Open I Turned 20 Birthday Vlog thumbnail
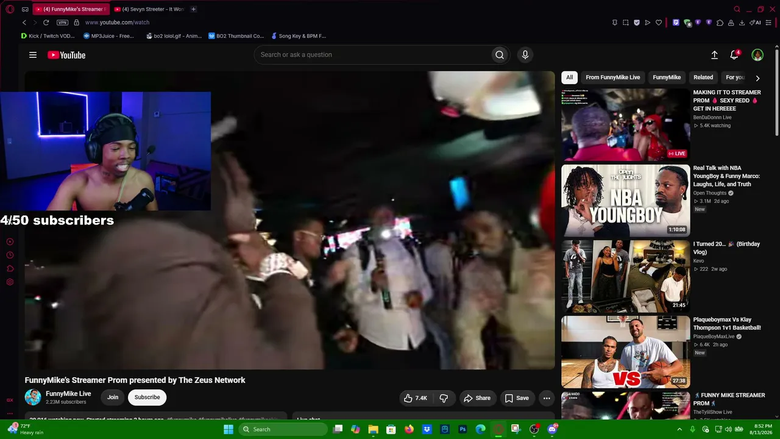This screenshot has width=780, height=439. pos(625,276)
